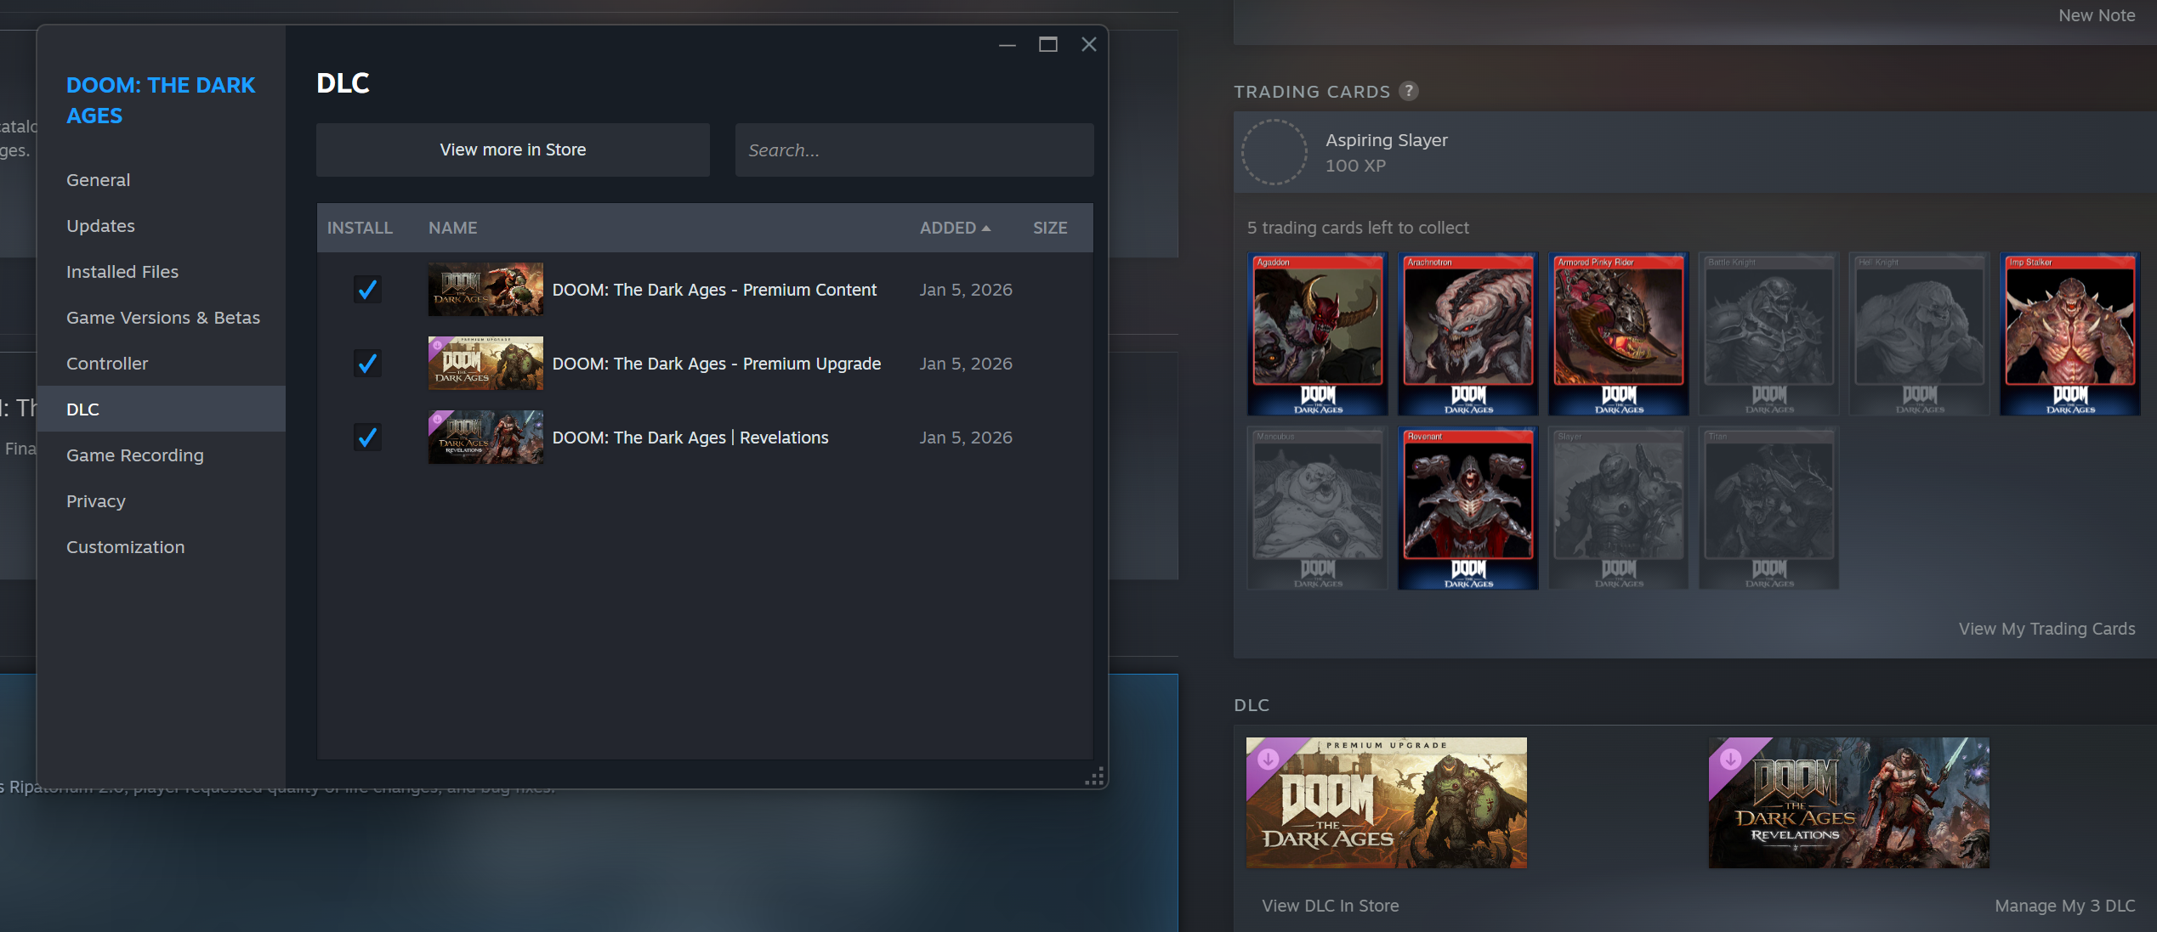Open the Agaddon trading card

click(1318, 334)
